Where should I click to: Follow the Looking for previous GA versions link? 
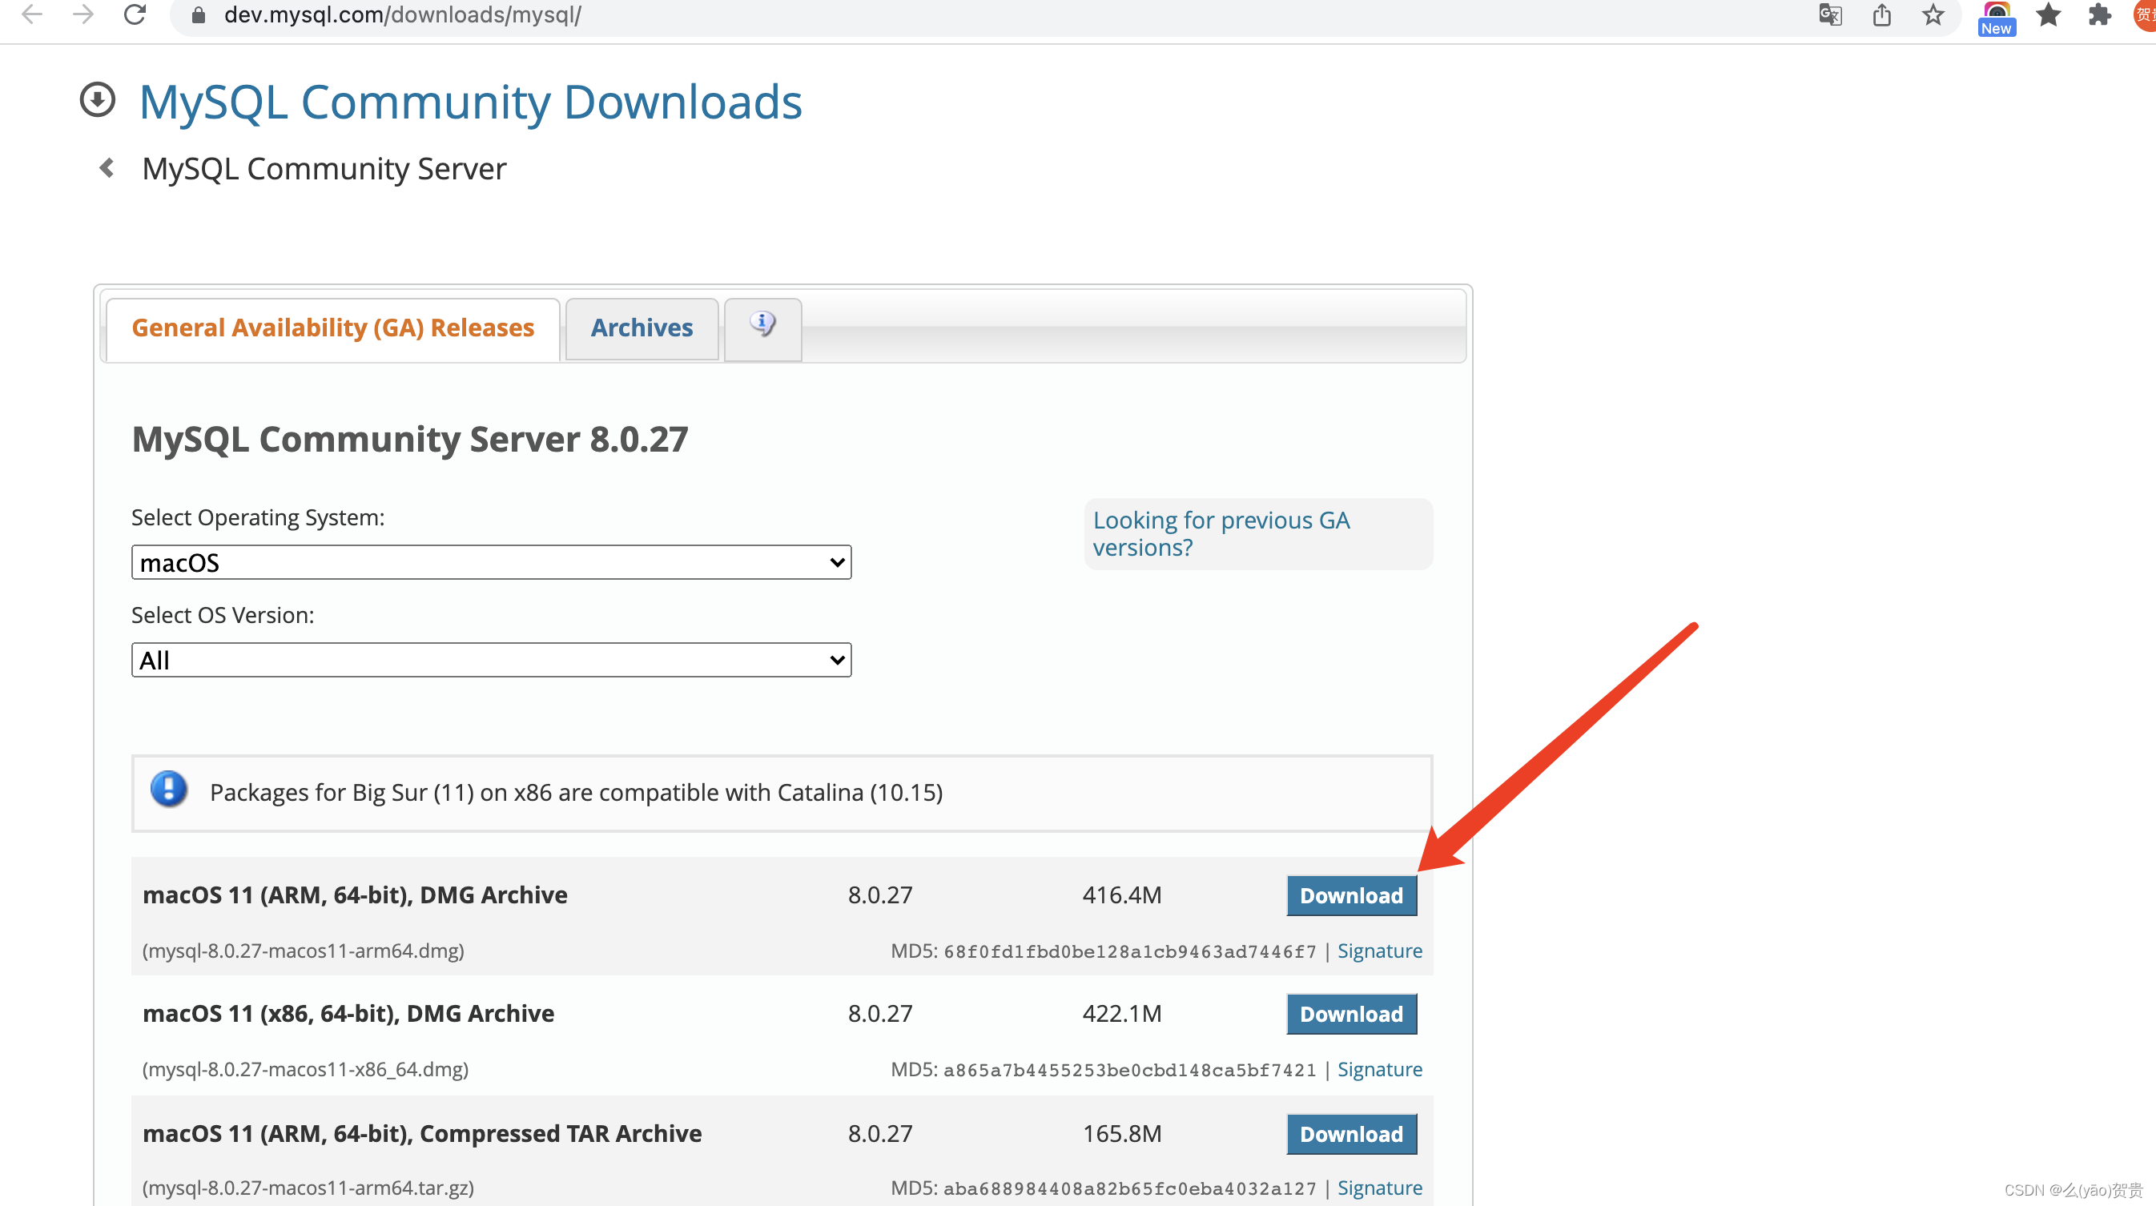pyautogui.click(x=1221, y=534)
